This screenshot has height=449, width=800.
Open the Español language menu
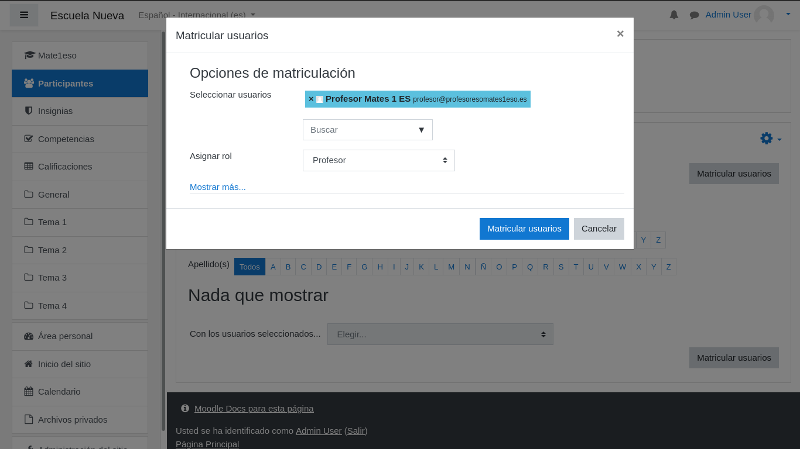197,15
